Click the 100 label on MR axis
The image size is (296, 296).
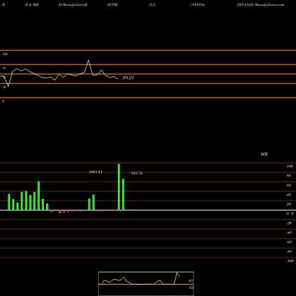pos(289,166)
